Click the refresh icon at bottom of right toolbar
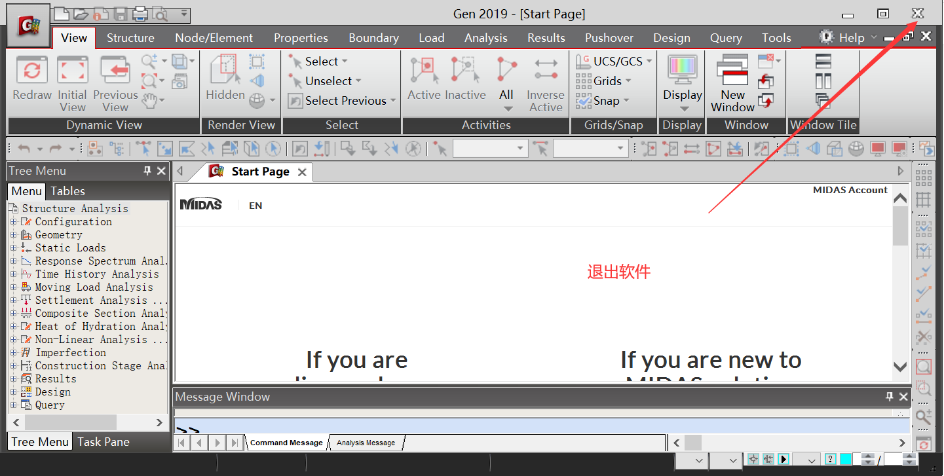Image resolution: width=944 pixels, height=476 pixels. pos(923,445)
